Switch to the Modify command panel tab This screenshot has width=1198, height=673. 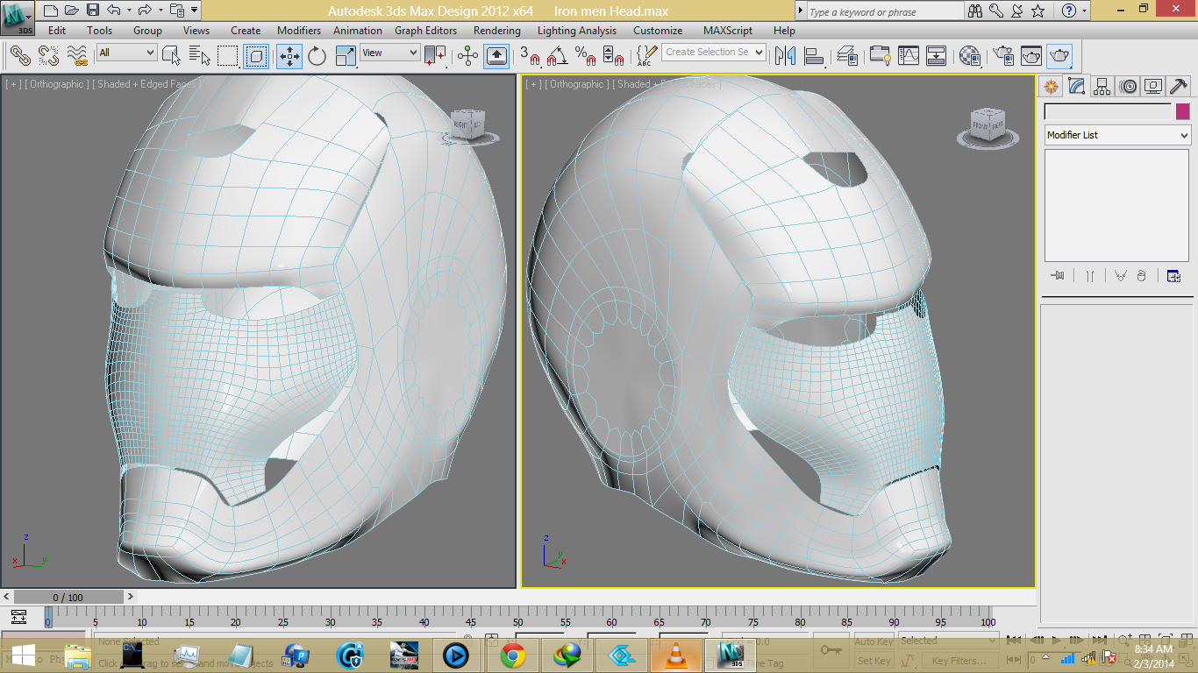[1077, 86]
